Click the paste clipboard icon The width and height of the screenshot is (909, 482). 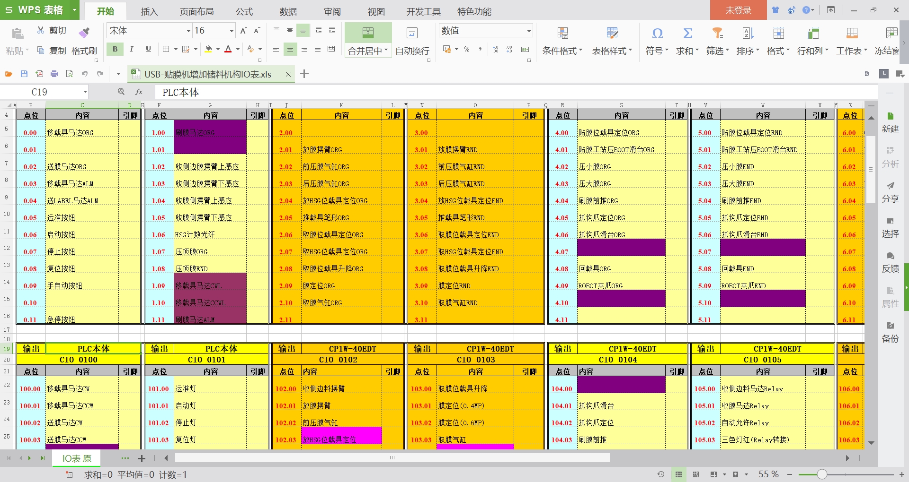(x=17, y=33)
